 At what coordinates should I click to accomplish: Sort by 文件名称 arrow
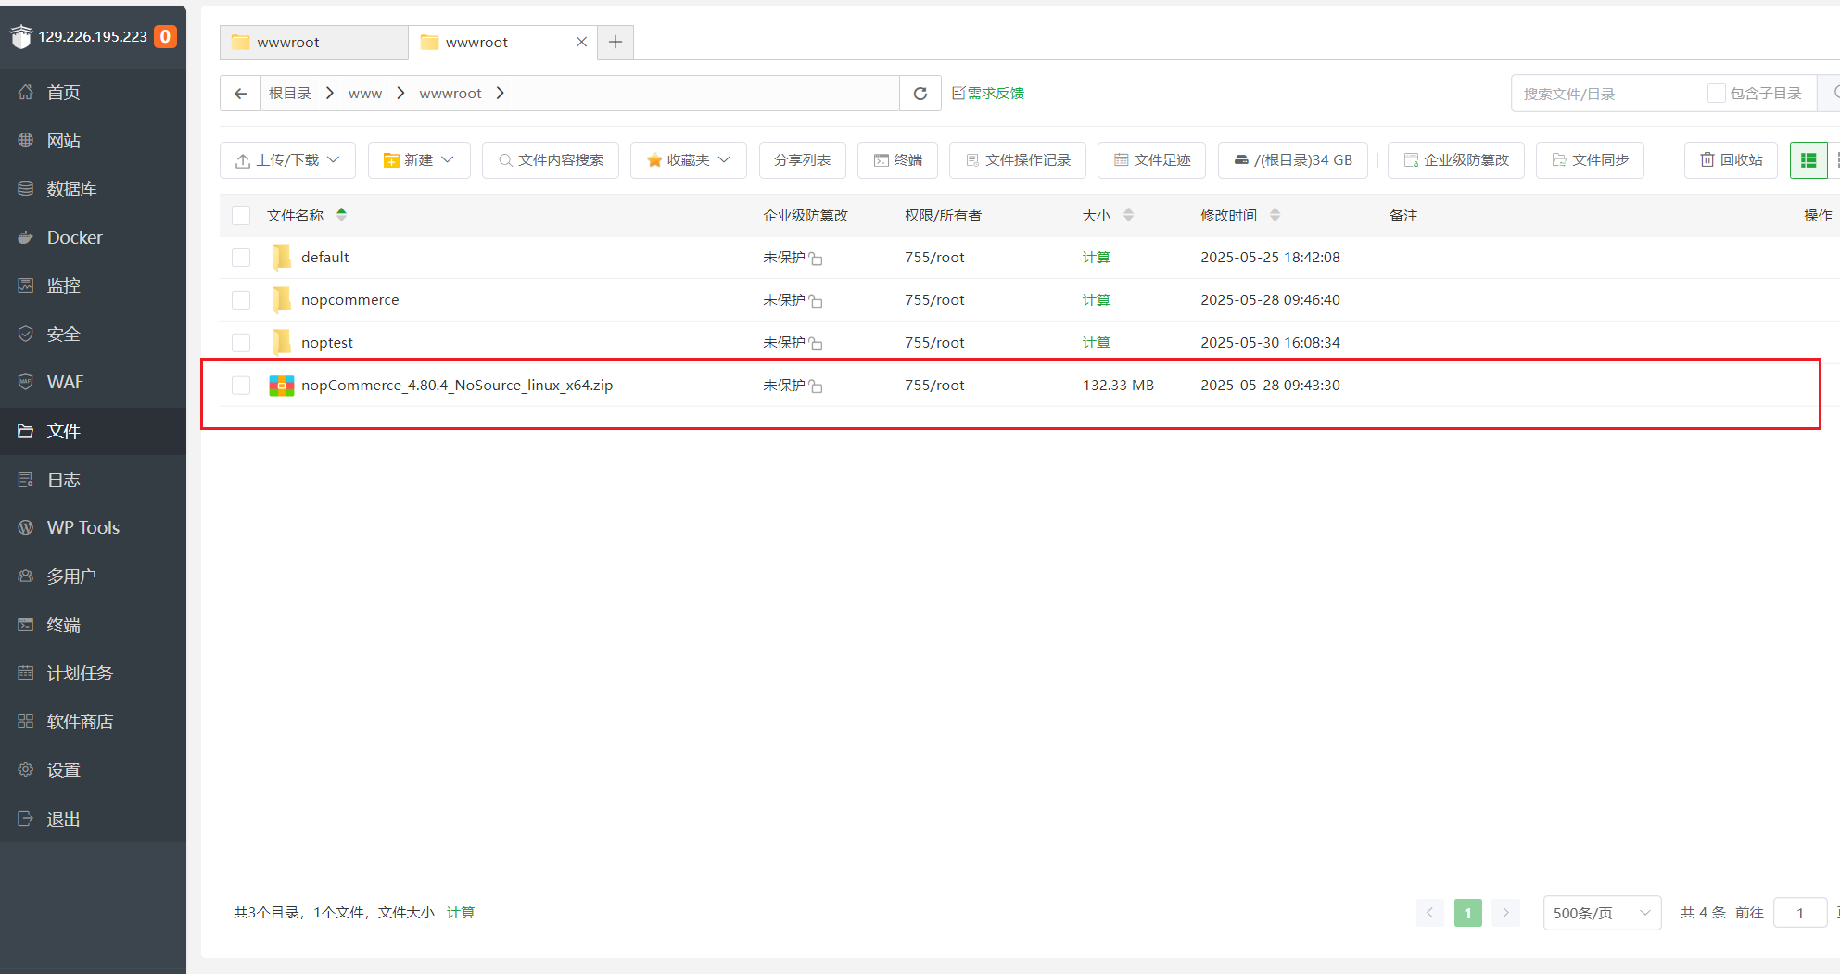click(342, 215)
